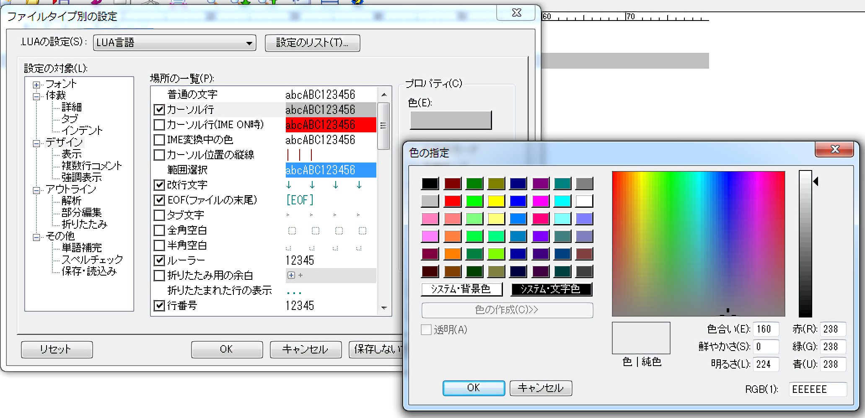Disable the 行番号 checkbox

point(159,306)
